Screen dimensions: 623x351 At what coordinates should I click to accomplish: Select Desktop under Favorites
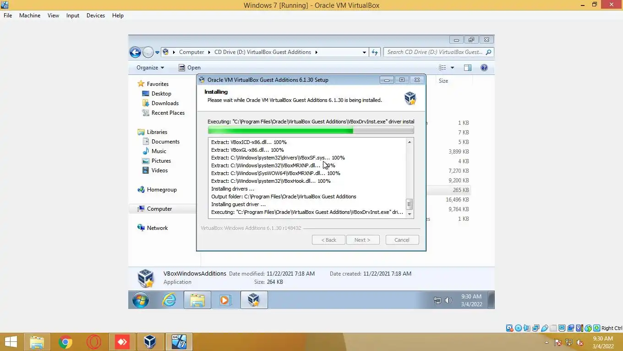pyautogui.click(x=161, y=94)
